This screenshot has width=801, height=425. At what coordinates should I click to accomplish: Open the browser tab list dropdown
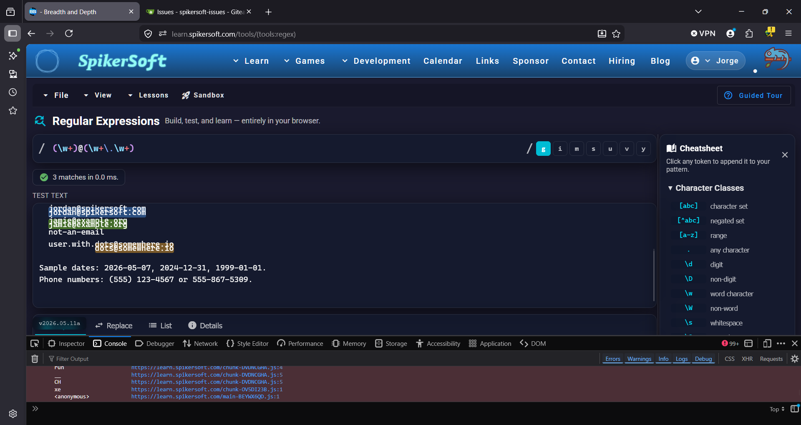[698, 12]
